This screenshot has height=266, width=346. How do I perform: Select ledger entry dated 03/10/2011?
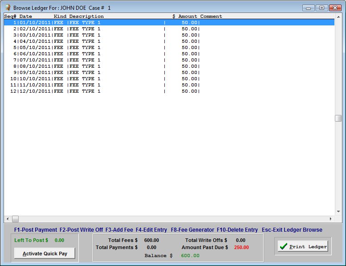click(169, 35)
